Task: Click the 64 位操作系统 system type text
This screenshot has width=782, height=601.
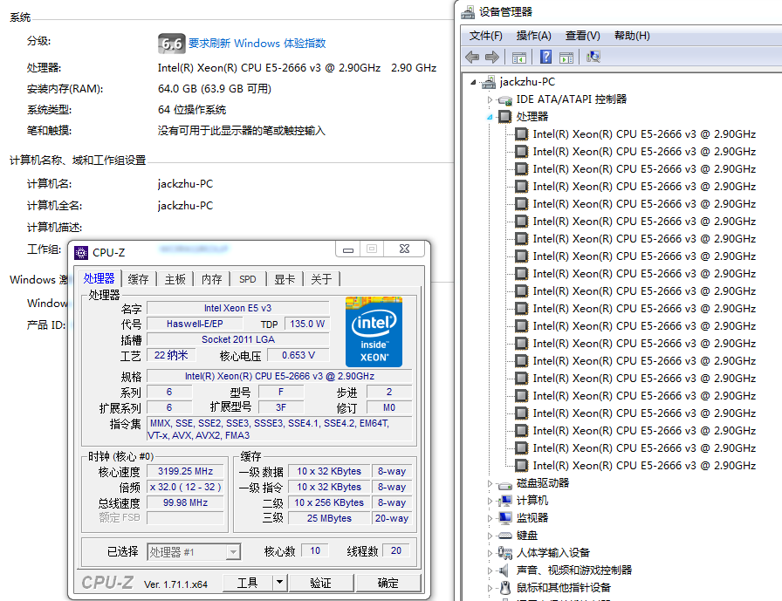Action: [192, 110]
